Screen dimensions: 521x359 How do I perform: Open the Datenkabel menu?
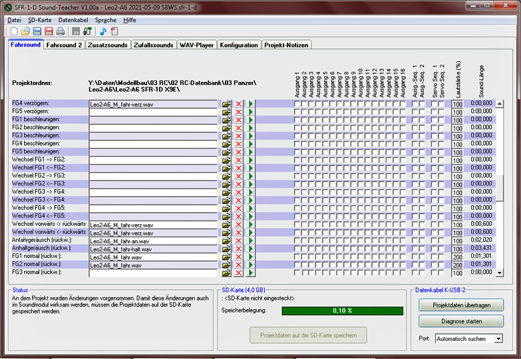coord(73,20)
